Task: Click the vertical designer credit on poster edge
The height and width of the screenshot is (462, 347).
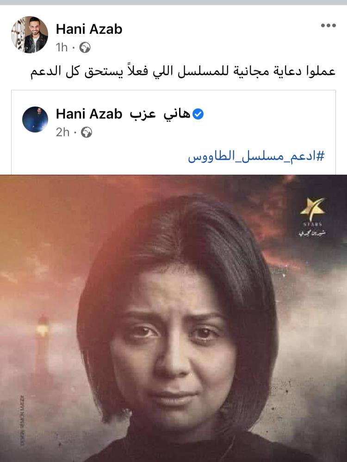Action: coord(23,420)
